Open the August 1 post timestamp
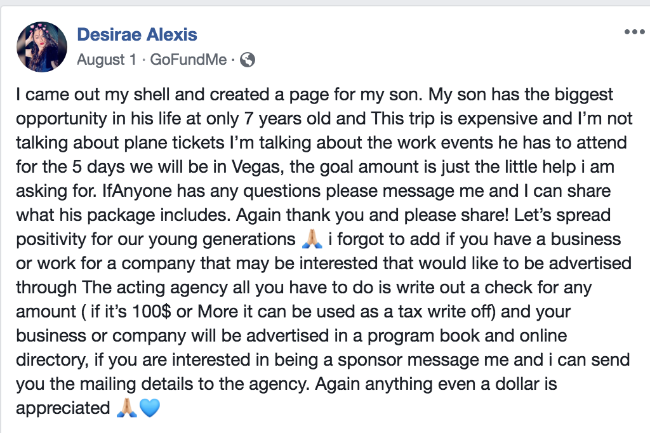This screenshot has height=433, width=650. [x=106, y=60]
